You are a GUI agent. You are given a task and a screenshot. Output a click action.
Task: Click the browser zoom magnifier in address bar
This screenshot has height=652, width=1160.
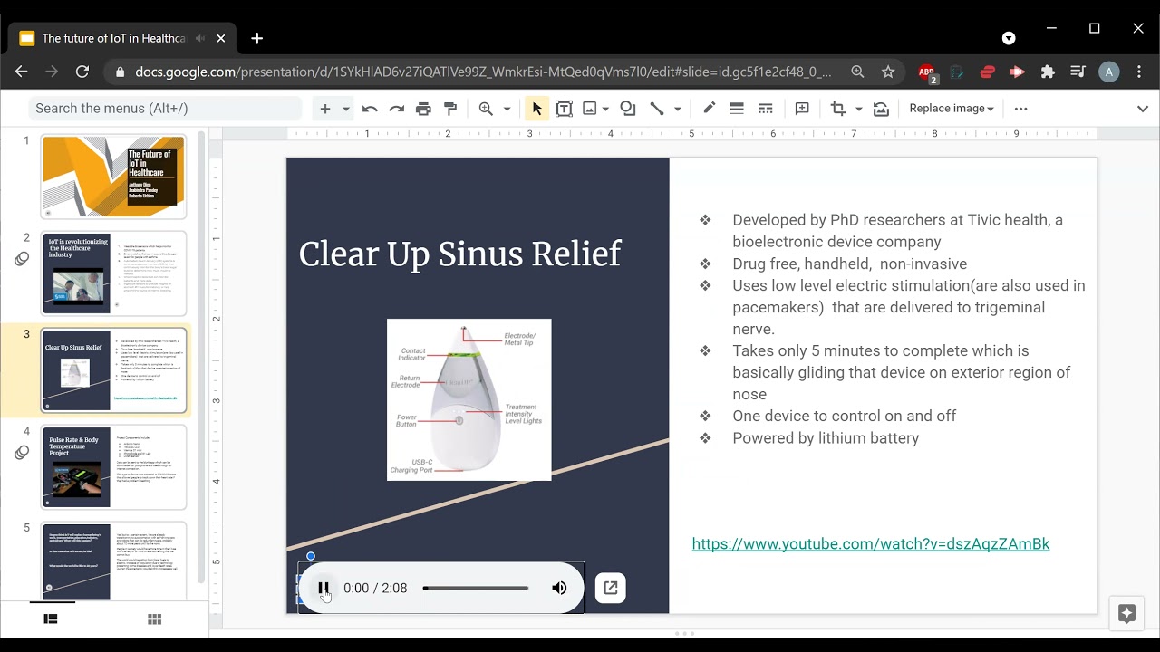point(857,72)
